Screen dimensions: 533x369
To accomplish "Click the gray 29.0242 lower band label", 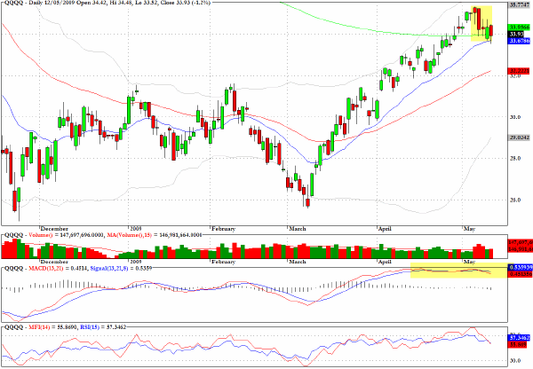I will pyautogui.click(x=520, y=137).
